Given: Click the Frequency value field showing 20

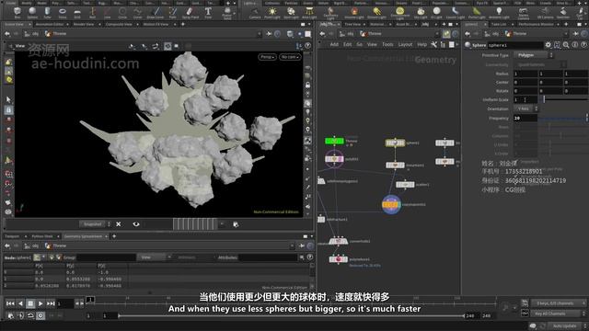Looking at the screenshot, I should click(x=525, y=118).
